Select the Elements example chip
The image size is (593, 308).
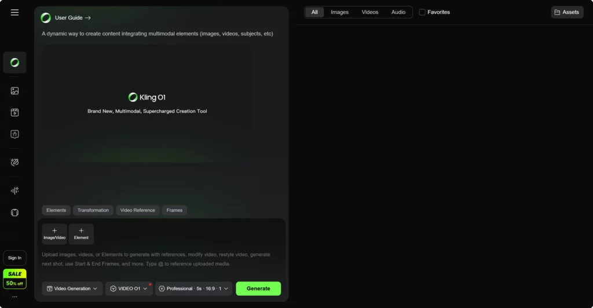pos(56,210)
